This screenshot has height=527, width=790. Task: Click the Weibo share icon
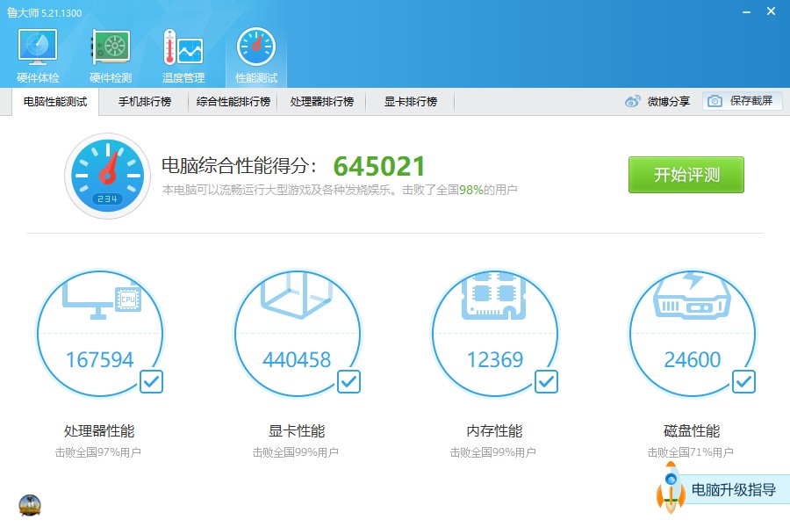pos(633,102)
